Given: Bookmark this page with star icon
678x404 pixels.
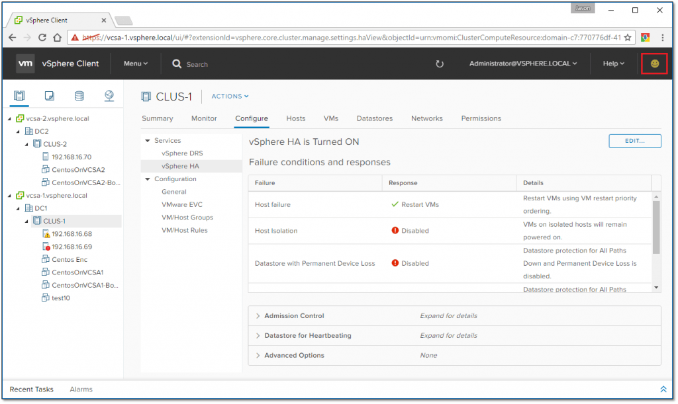Looking at the screenshot, I should click(628, 38).
